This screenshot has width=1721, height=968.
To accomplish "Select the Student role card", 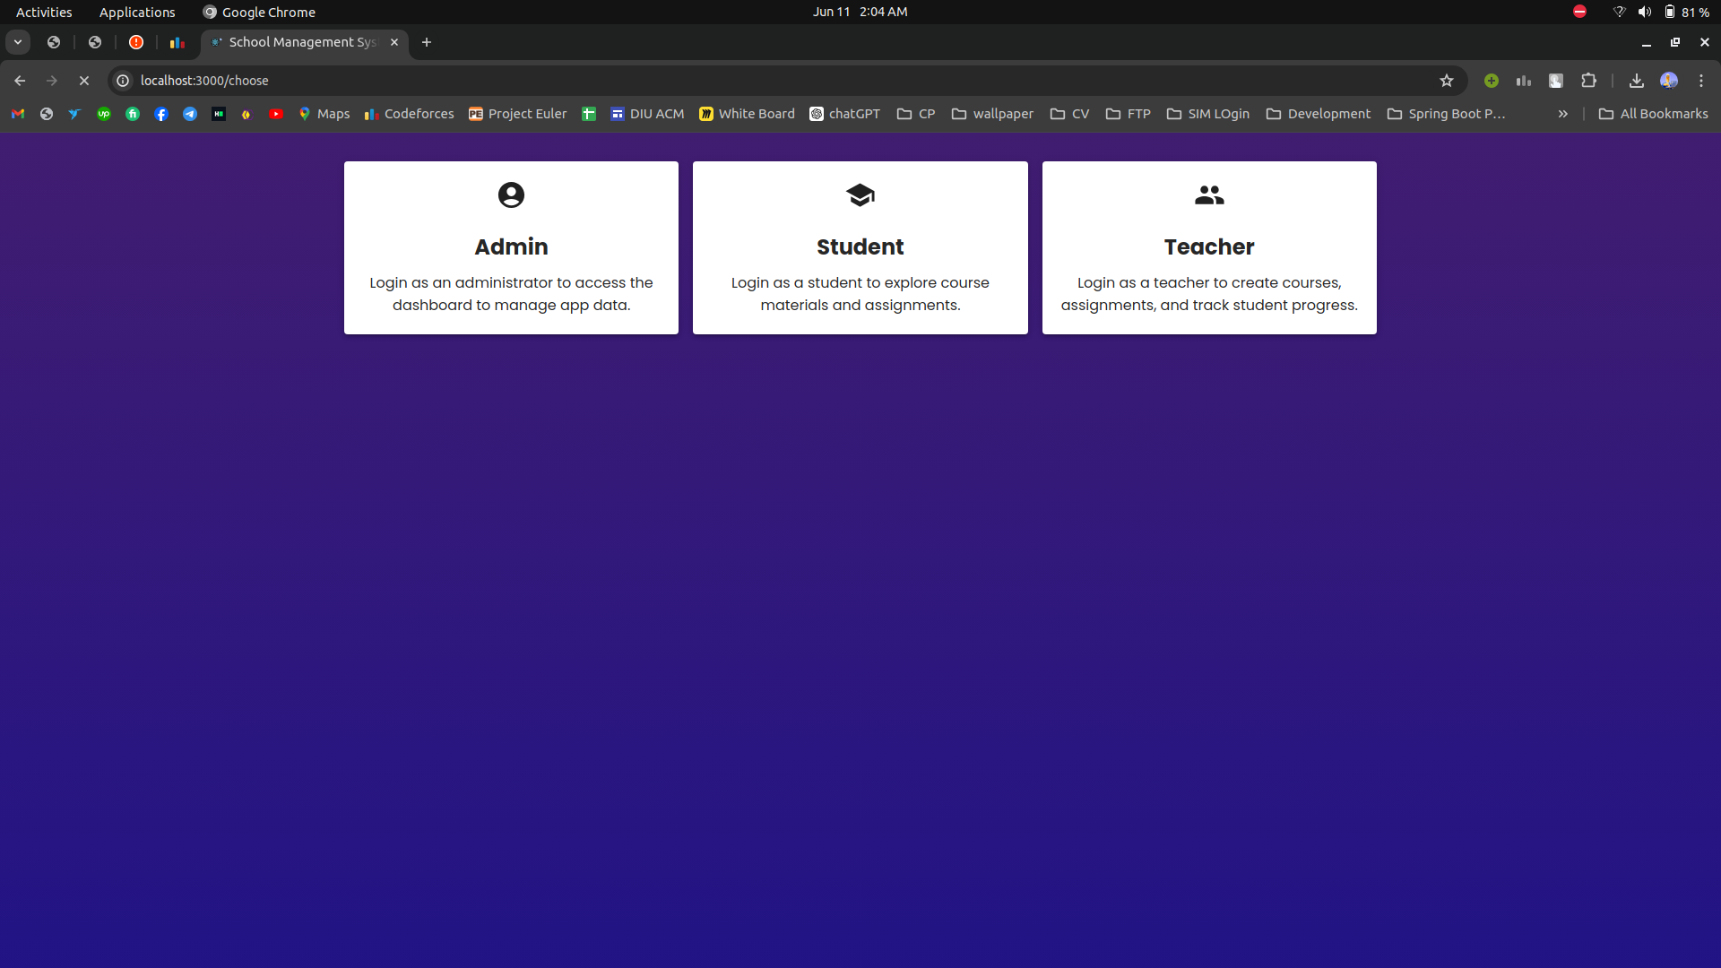I will 860,247.
